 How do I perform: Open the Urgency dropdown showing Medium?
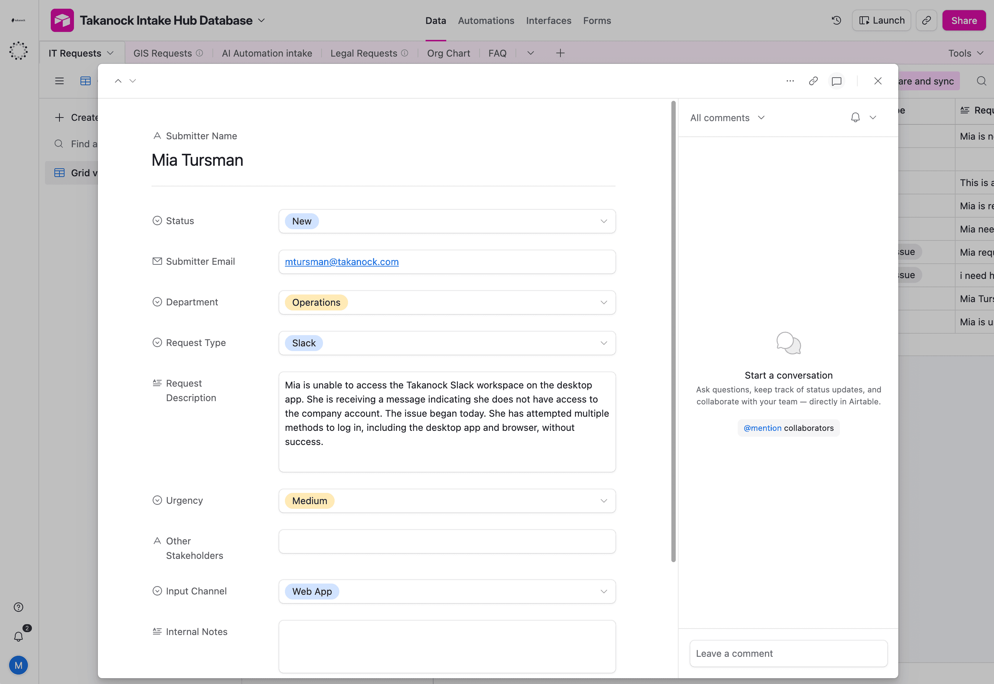(447, 501)
